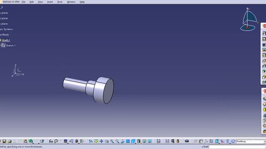Select the Rotate view tool

[x=106, y=141]
